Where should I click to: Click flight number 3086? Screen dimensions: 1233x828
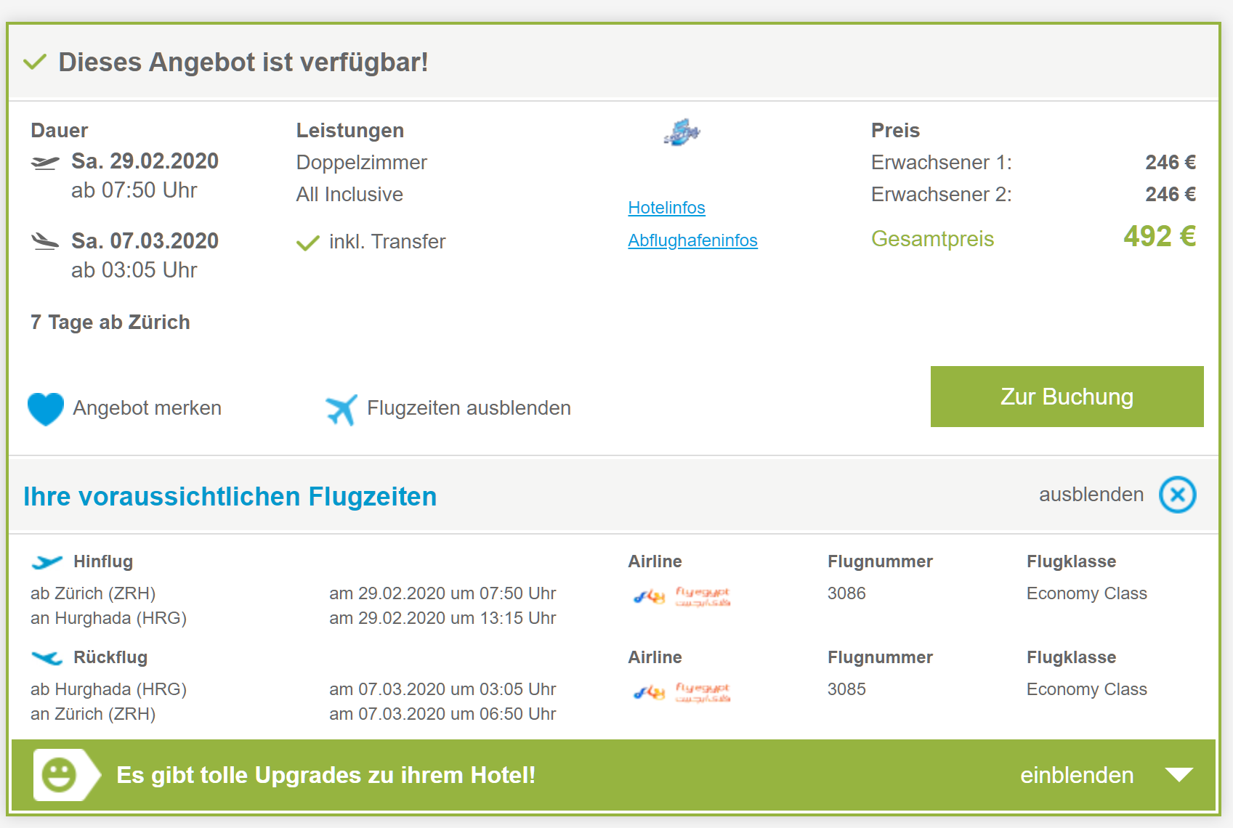point(846,593)
